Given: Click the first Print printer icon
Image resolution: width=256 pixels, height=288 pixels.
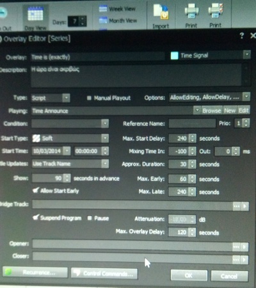Looking at the screenshot, I should pyautogui.click(x=191, y=11).
